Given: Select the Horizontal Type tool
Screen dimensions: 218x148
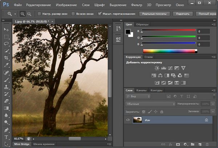Looking at the screenshot, I should 6,137.
